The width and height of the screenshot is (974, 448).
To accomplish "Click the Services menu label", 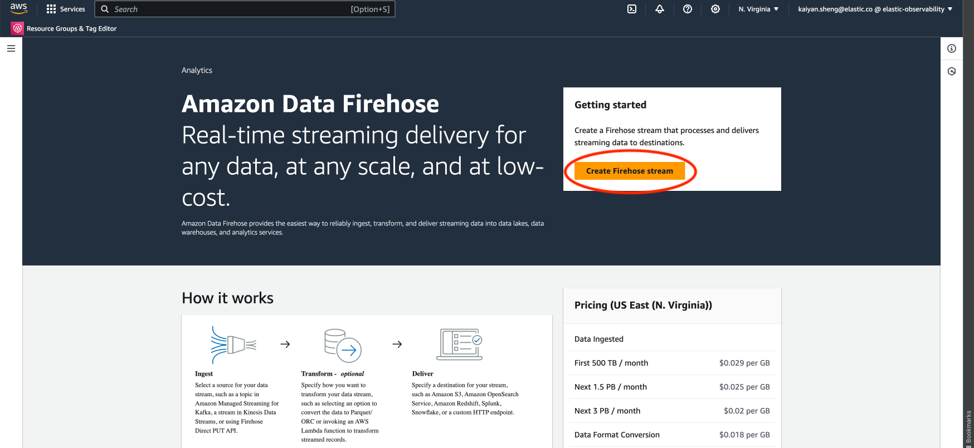I will tap(72, 9).
